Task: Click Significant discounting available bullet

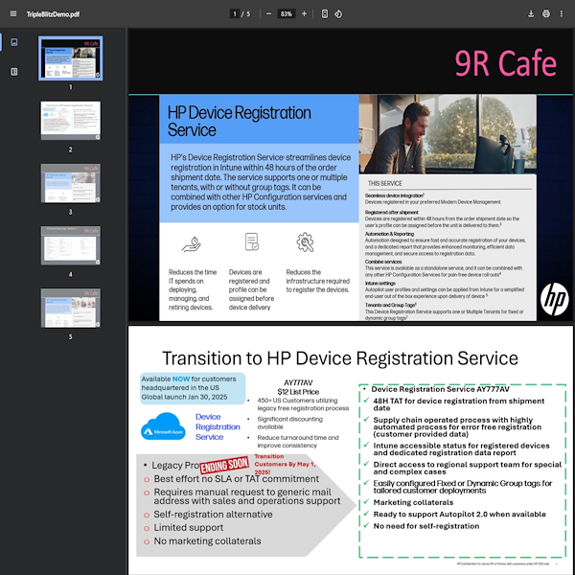Action: 289,423
